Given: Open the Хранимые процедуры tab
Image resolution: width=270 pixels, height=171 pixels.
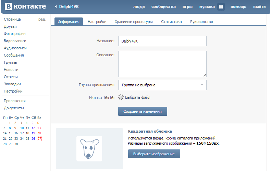Looking at the screenshot, I should (x=134, y=22).
